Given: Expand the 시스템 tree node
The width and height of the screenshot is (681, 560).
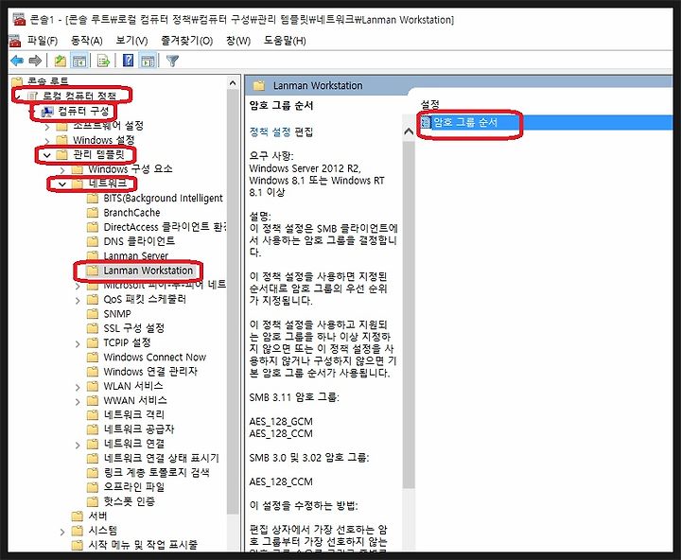Looking at the screenshot, I should (x=62, y=532).
